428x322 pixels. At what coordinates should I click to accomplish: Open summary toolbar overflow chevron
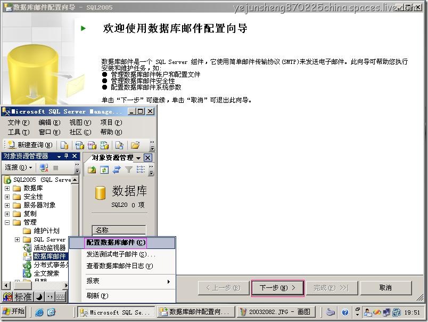[152, 170]
